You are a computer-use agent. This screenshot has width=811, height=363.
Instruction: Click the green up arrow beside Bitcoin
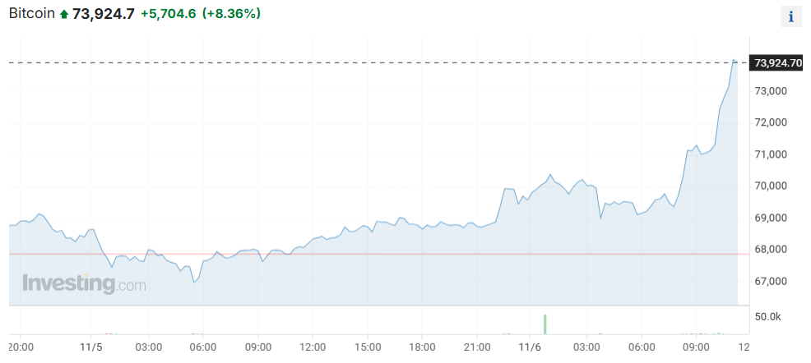click(64, 15)
